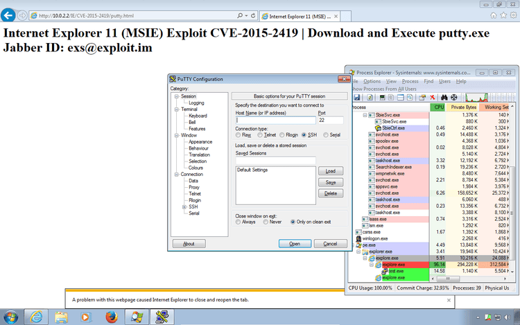Click the Process Explorer icon on the taskbar

pos(137,317)
